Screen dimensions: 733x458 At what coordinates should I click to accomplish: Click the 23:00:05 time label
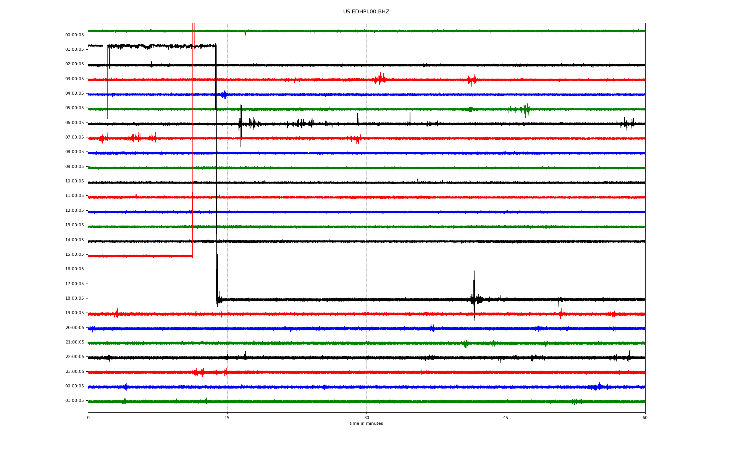[x=74, y=371]
